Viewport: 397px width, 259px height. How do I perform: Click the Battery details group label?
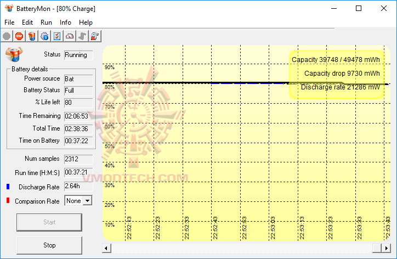[x=30, y=69]
